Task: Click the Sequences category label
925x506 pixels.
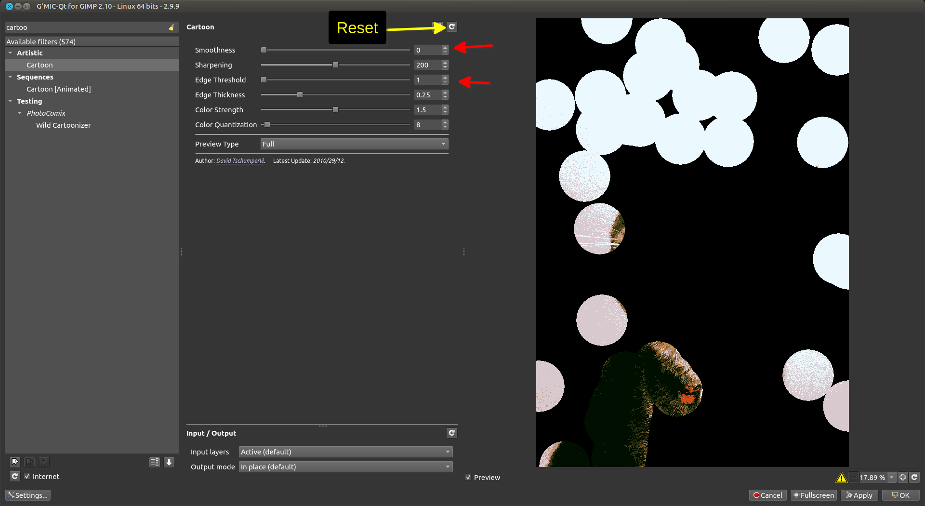Action: click(x=35, y=77)
